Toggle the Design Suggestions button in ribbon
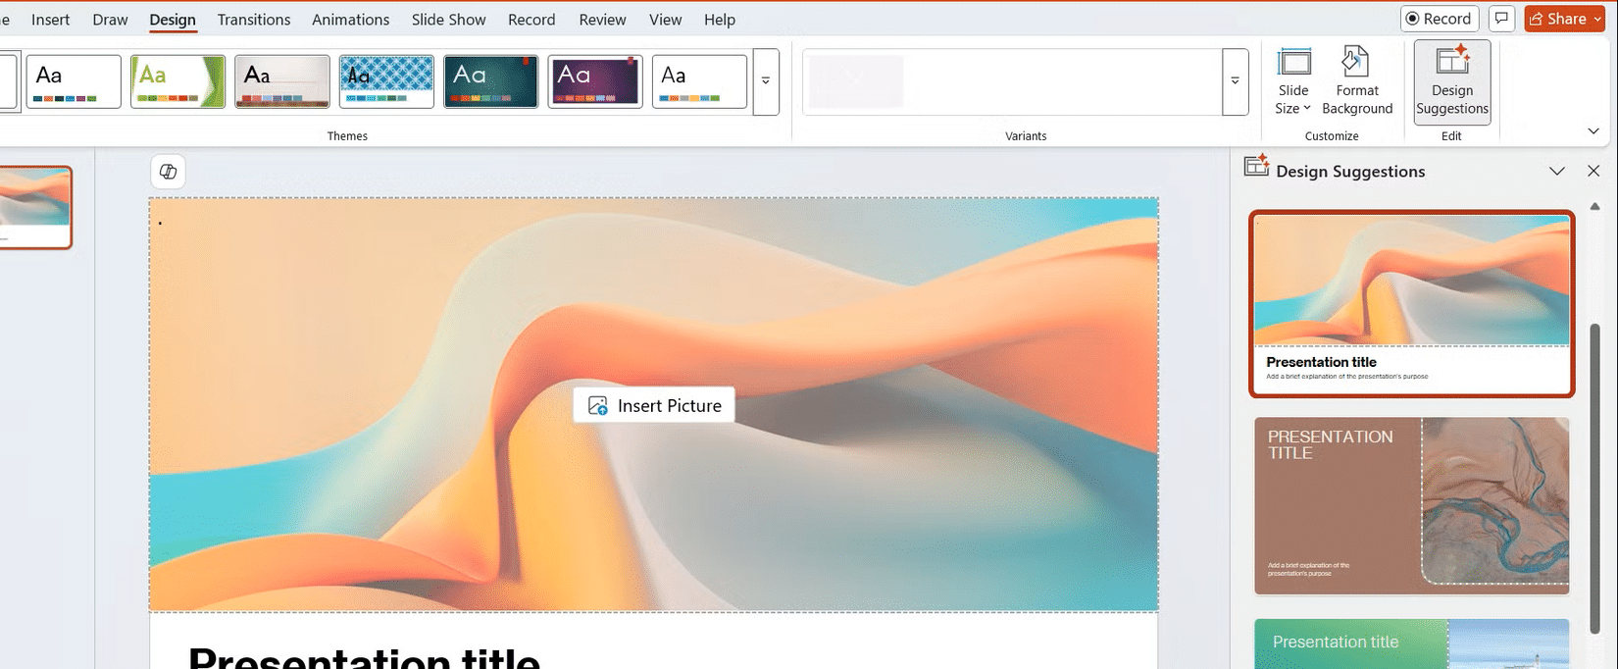The width and height of the screenshot is (1618, 669). click(x=1452, y=81)
